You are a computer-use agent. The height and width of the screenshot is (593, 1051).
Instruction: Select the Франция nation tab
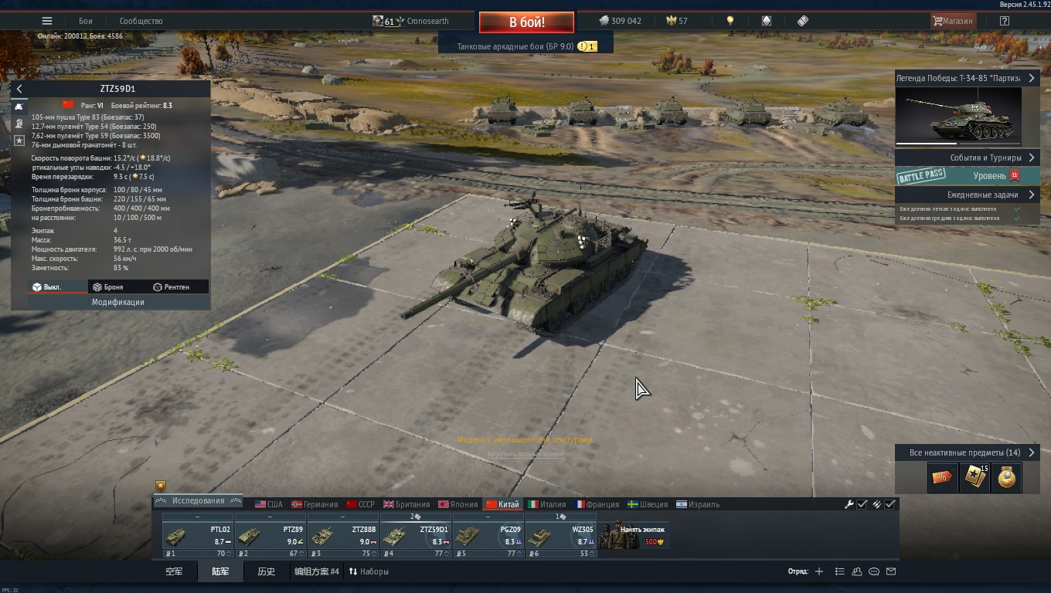[x=597, y=504]
